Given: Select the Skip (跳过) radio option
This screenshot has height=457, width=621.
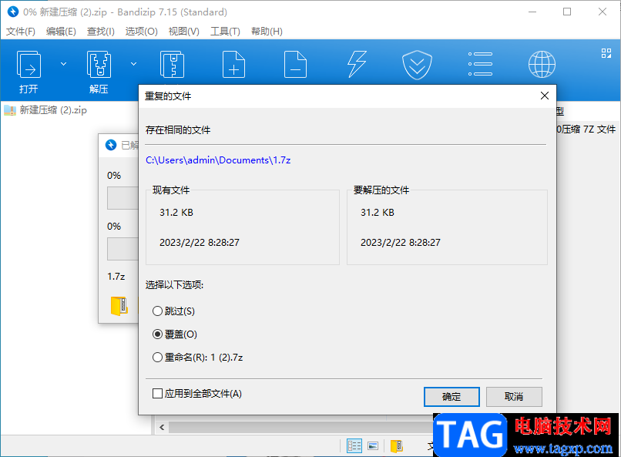Looking at the screenshot, I should [x=173, y=311].
